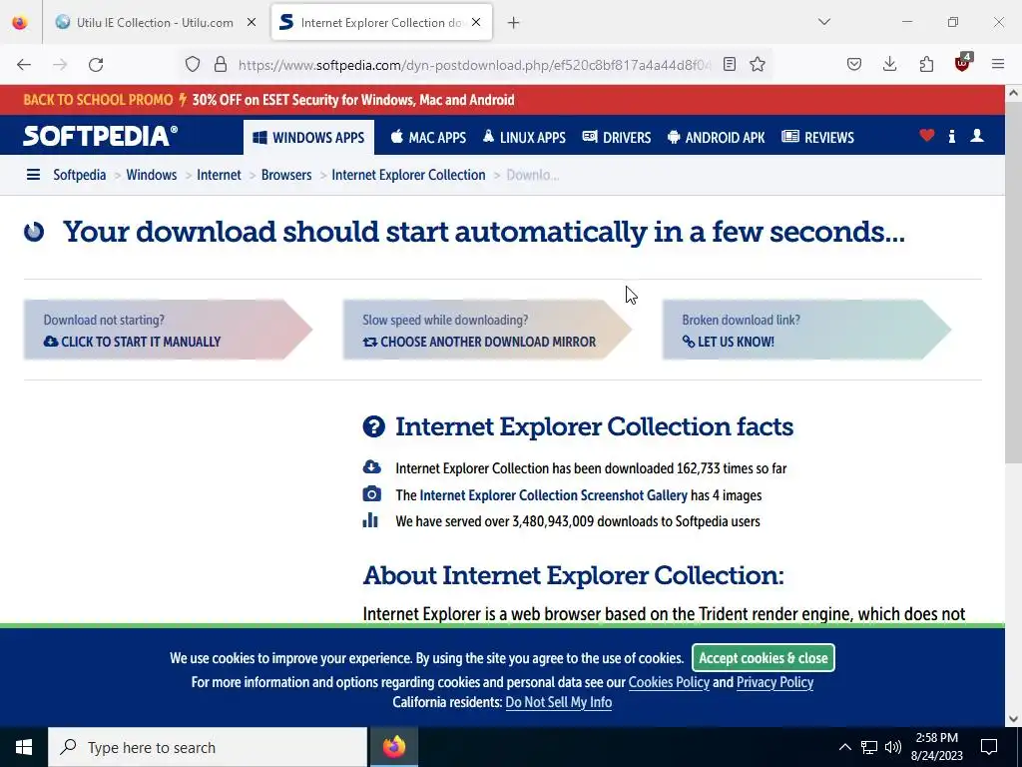Open the Windows Start menu

point(24,747)
